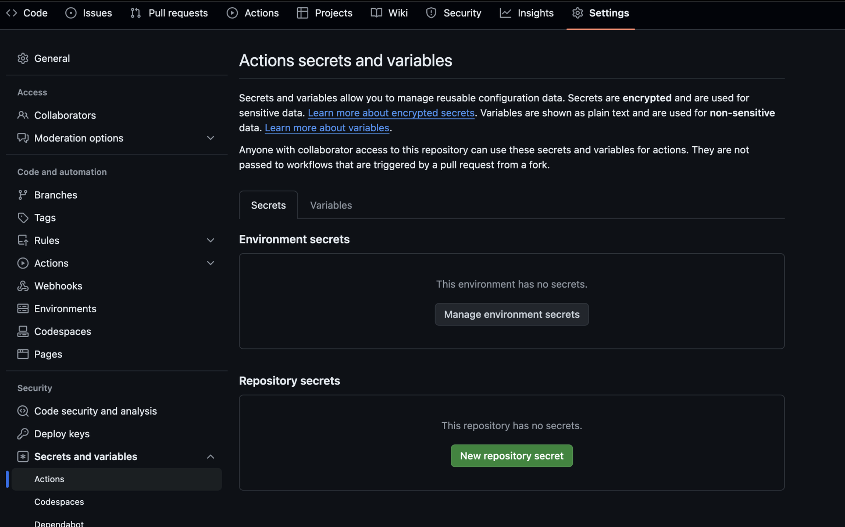Click the Deploy keys key icon
Image resolution: width=845 pixels, height=527 pixels.
pos(23,433)
